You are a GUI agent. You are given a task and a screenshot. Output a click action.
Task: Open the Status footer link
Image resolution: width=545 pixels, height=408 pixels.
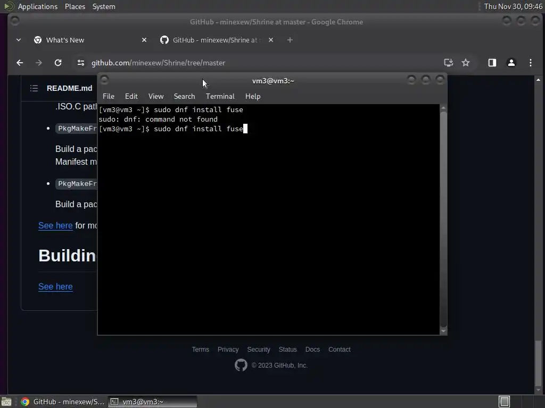tap(288, 350)
